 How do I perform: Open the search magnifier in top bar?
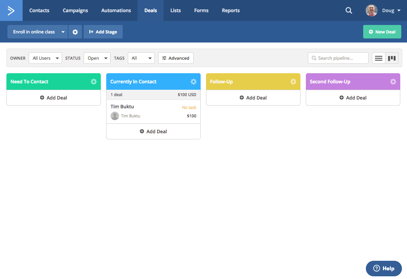coord(349,10)
